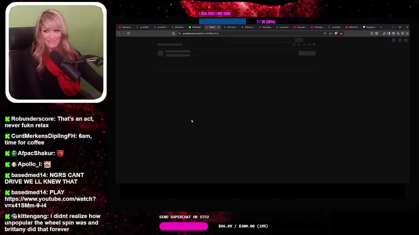Image resolution: width=419 pixels, height=235 pixels.
Task: Open the Brave Wallet icon
Action: click(393, 33)
